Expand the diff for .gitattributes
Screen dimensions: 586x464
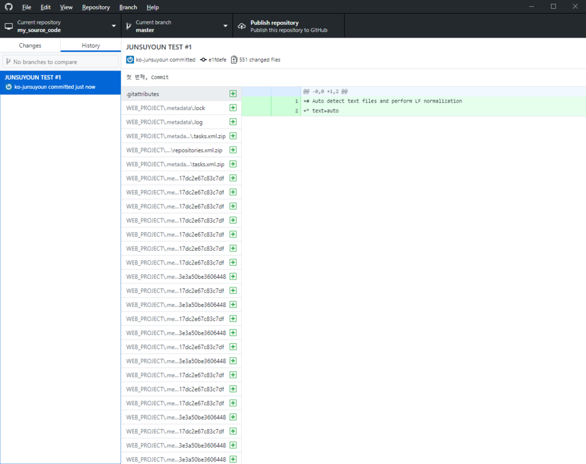233,93
